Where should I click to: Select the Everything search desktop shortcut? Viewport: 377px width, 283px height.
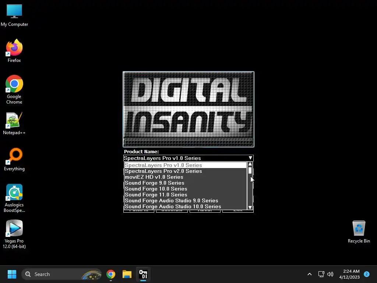point(14,159)
